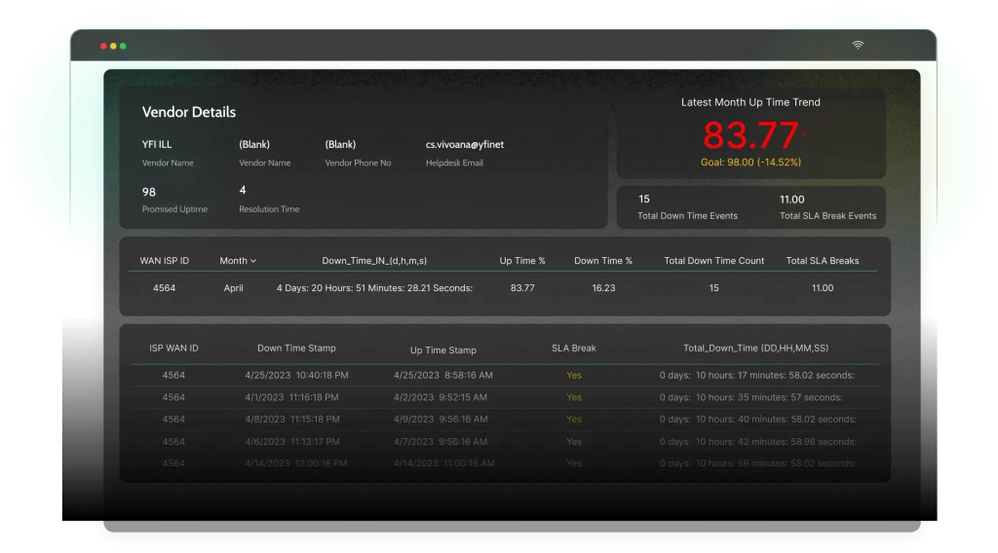Expand the Month column dropdown chevron
This screenshot has height=553, width=998.
[x=253, y=261]
